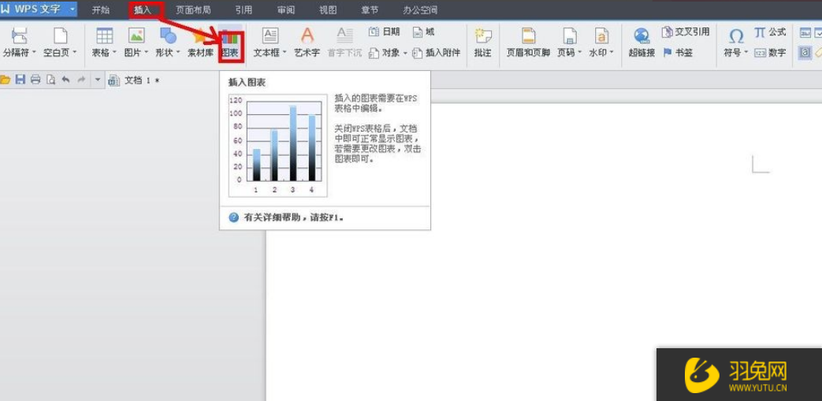Switch to the 开始 tab

point(101,9)
